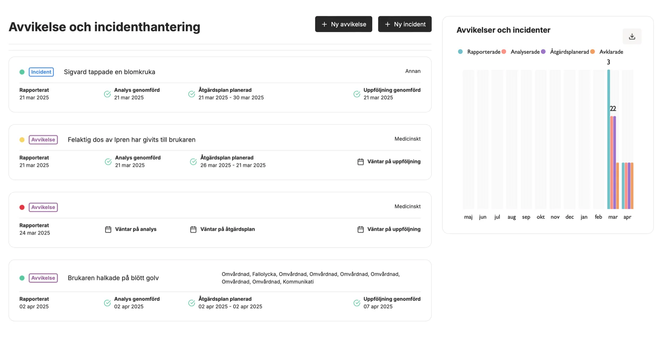The image size is (664, 345).
Task: Toggle the Rapporterade legend entry
Action: pyautogui.click(x=479, y=52)
